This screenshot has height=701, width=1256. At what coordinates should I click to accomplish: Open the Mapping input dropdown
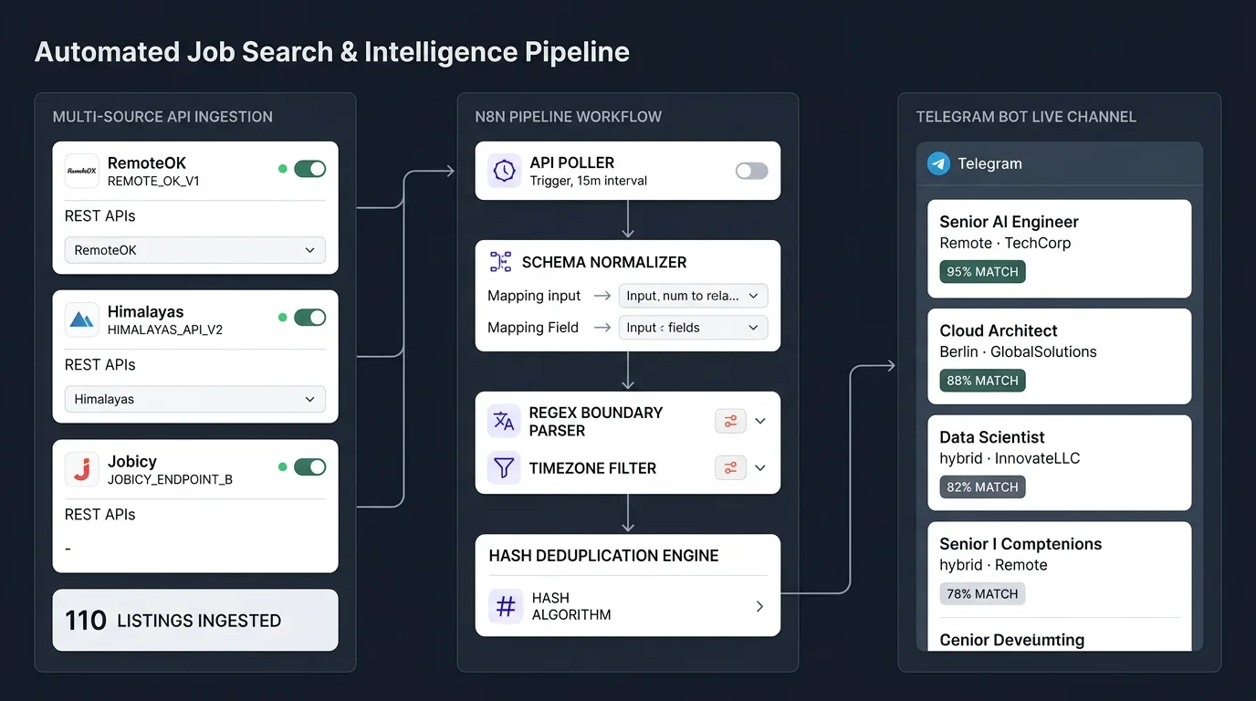693,296
